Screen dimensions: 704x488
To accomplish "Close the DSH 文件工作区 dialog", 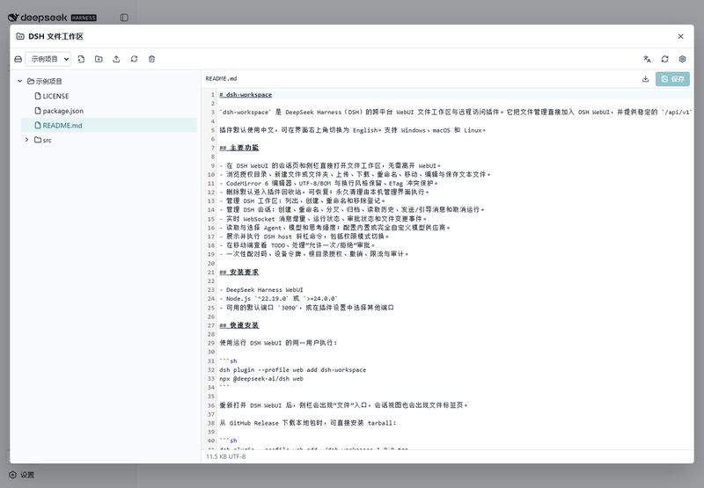I will coord(680,36).
